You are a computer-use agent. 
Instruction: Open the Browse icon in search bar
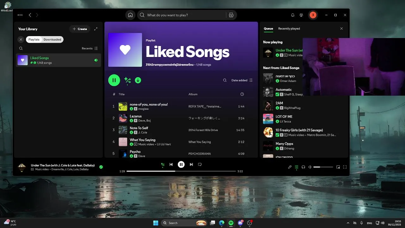(231, 15)
